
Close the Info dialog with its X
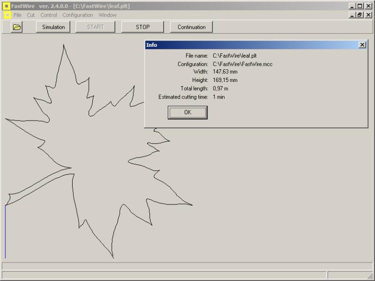(x=362, y=45)
